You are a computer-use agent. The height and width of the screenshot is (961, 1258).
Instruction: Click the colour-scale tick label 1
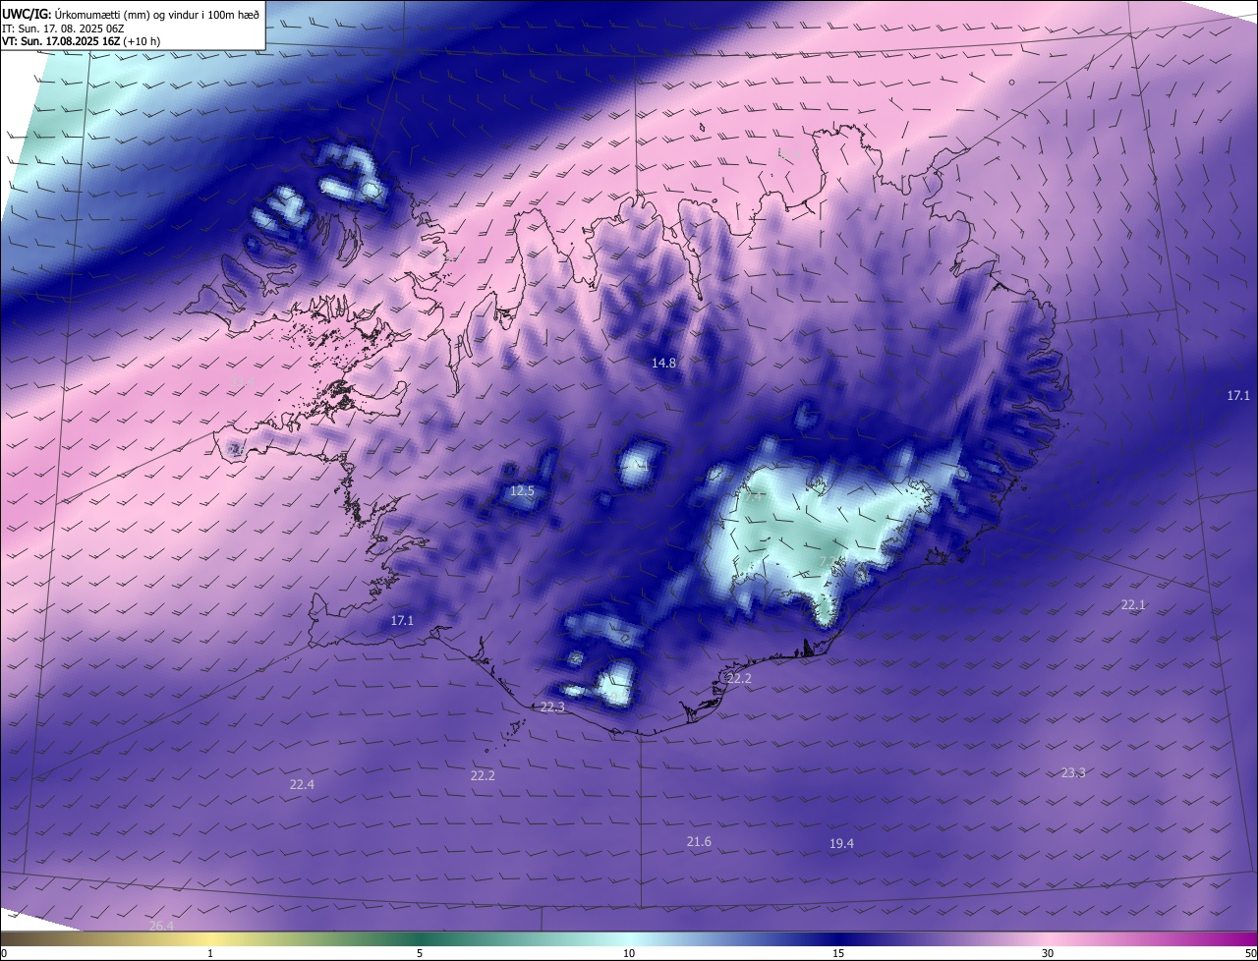pos(210,953)
